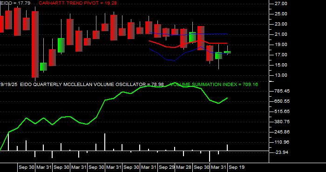Click the Sep 29 date label
The height and width of the screenshot is (172, 326).
click(167, 167)
